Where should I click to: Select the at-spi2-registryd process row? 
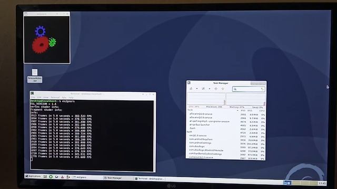point(226,121)
